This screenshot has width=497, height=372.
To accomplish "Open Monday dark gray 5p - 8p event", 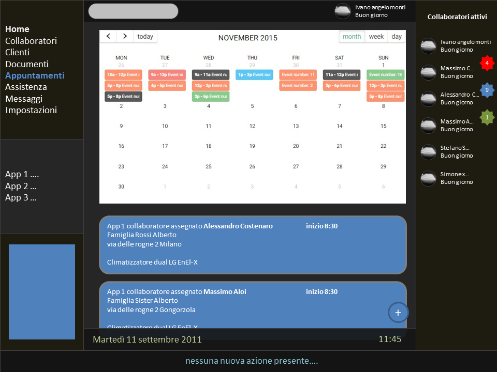I will click(x=123, y=96).
